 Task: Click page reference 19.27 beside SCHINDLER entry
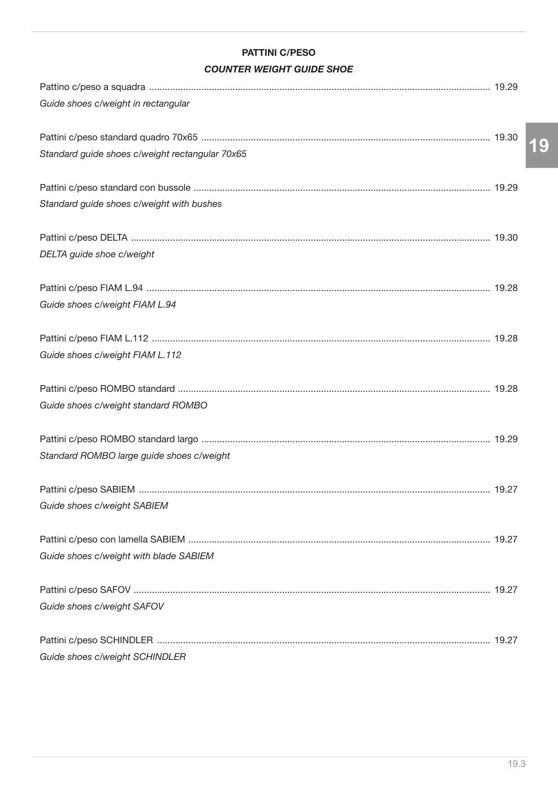point(506,640)
